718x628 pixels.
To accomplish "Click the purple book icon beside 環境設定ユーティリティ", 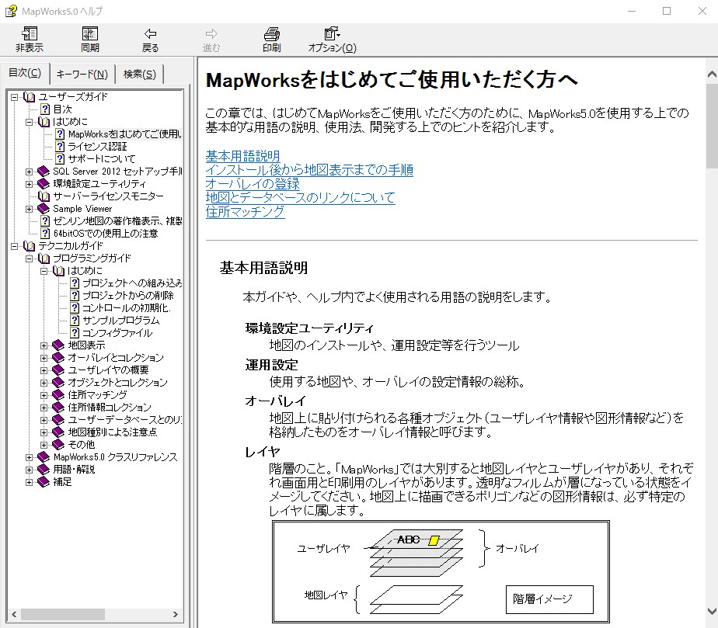I will coord(44,184).
